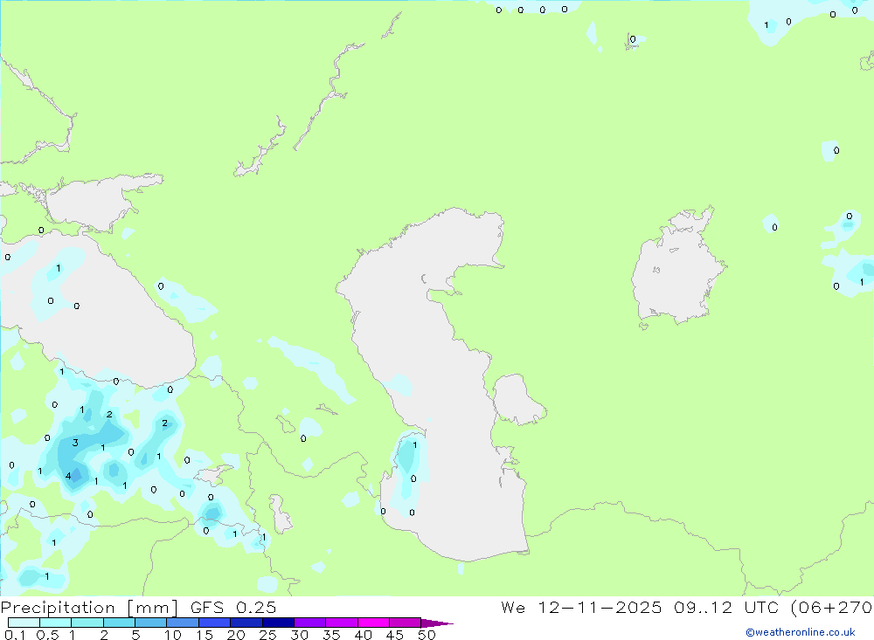
Task: Click the "Precipitation [mm]" title text
Action: [x=89, y=608]
